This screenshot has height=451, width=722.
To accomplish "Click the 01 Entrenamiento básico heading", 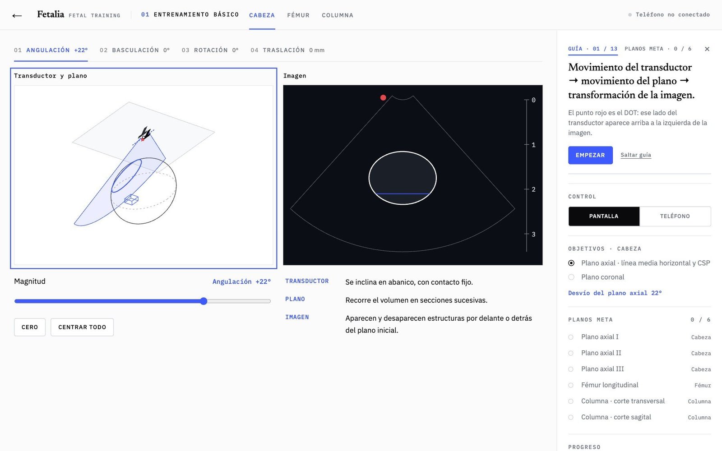I will click(190, 15).
